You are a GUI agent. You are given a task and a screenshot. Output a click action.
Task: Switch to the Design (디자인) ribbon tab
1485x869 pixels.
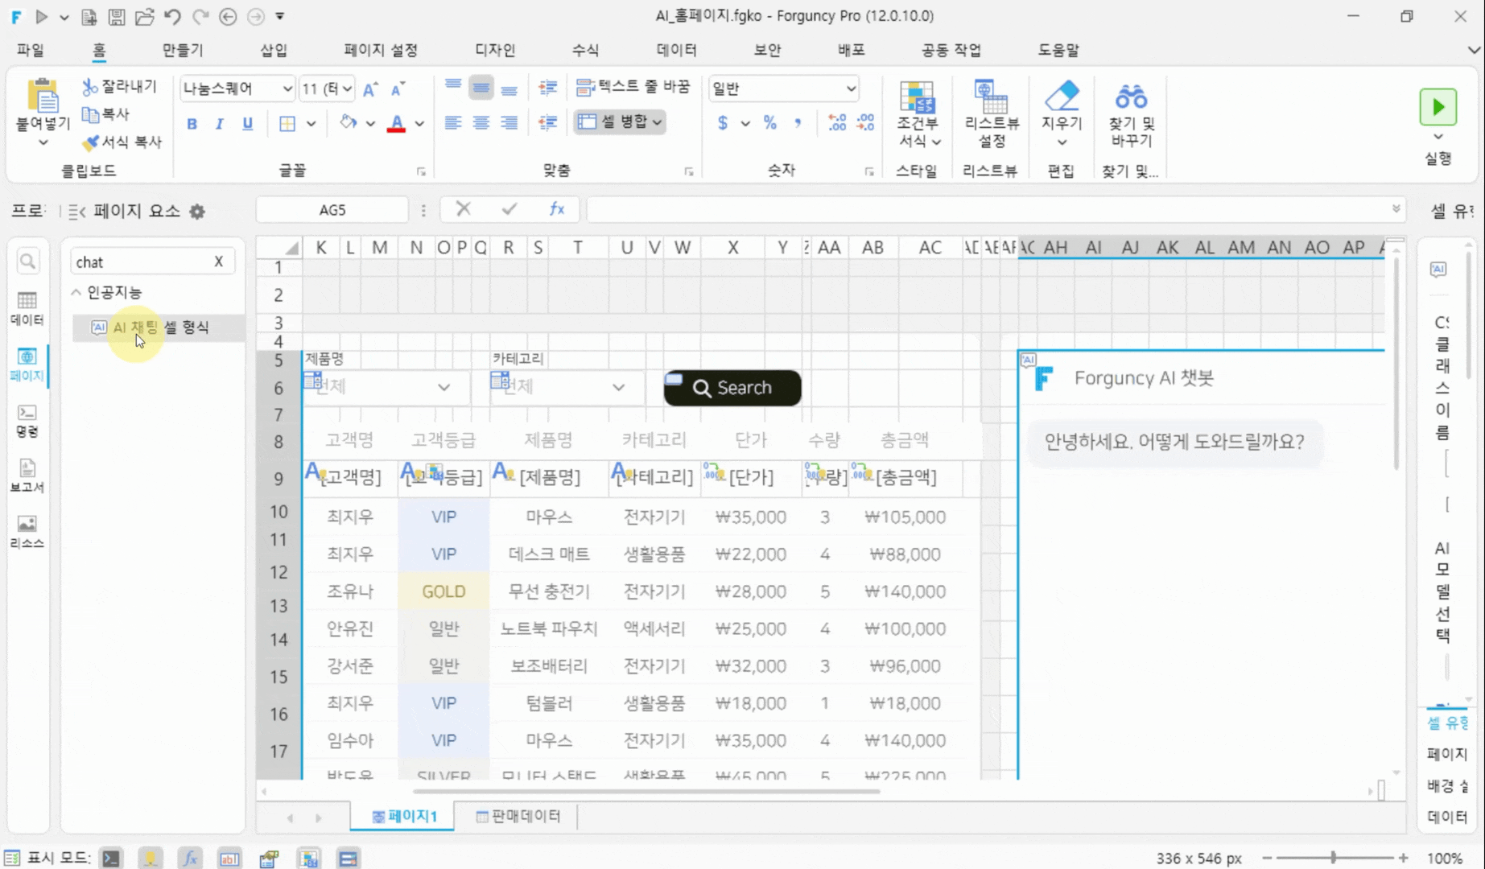(495, 50)
